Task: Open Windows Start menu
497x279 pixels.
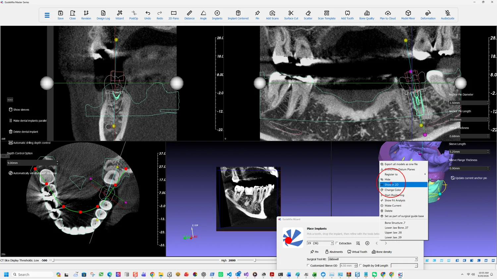Action: coord(6,274)
